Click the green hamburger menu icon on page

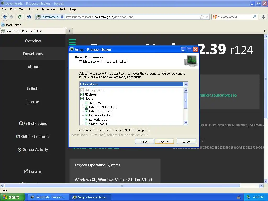72,42
